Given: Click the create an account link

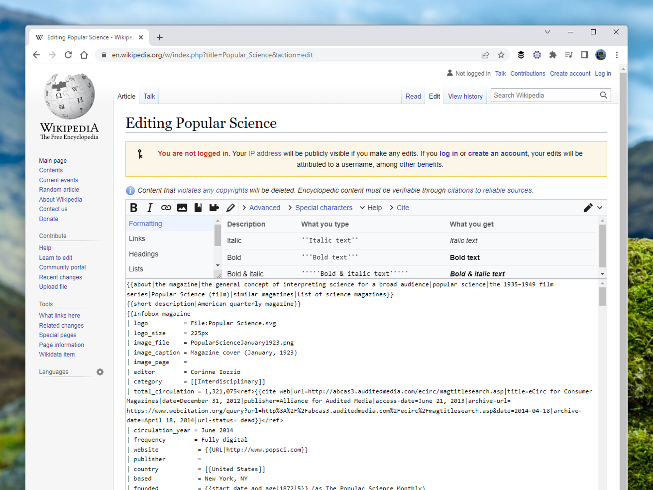Looking at the screenshot, I should (x=497, y=153).
